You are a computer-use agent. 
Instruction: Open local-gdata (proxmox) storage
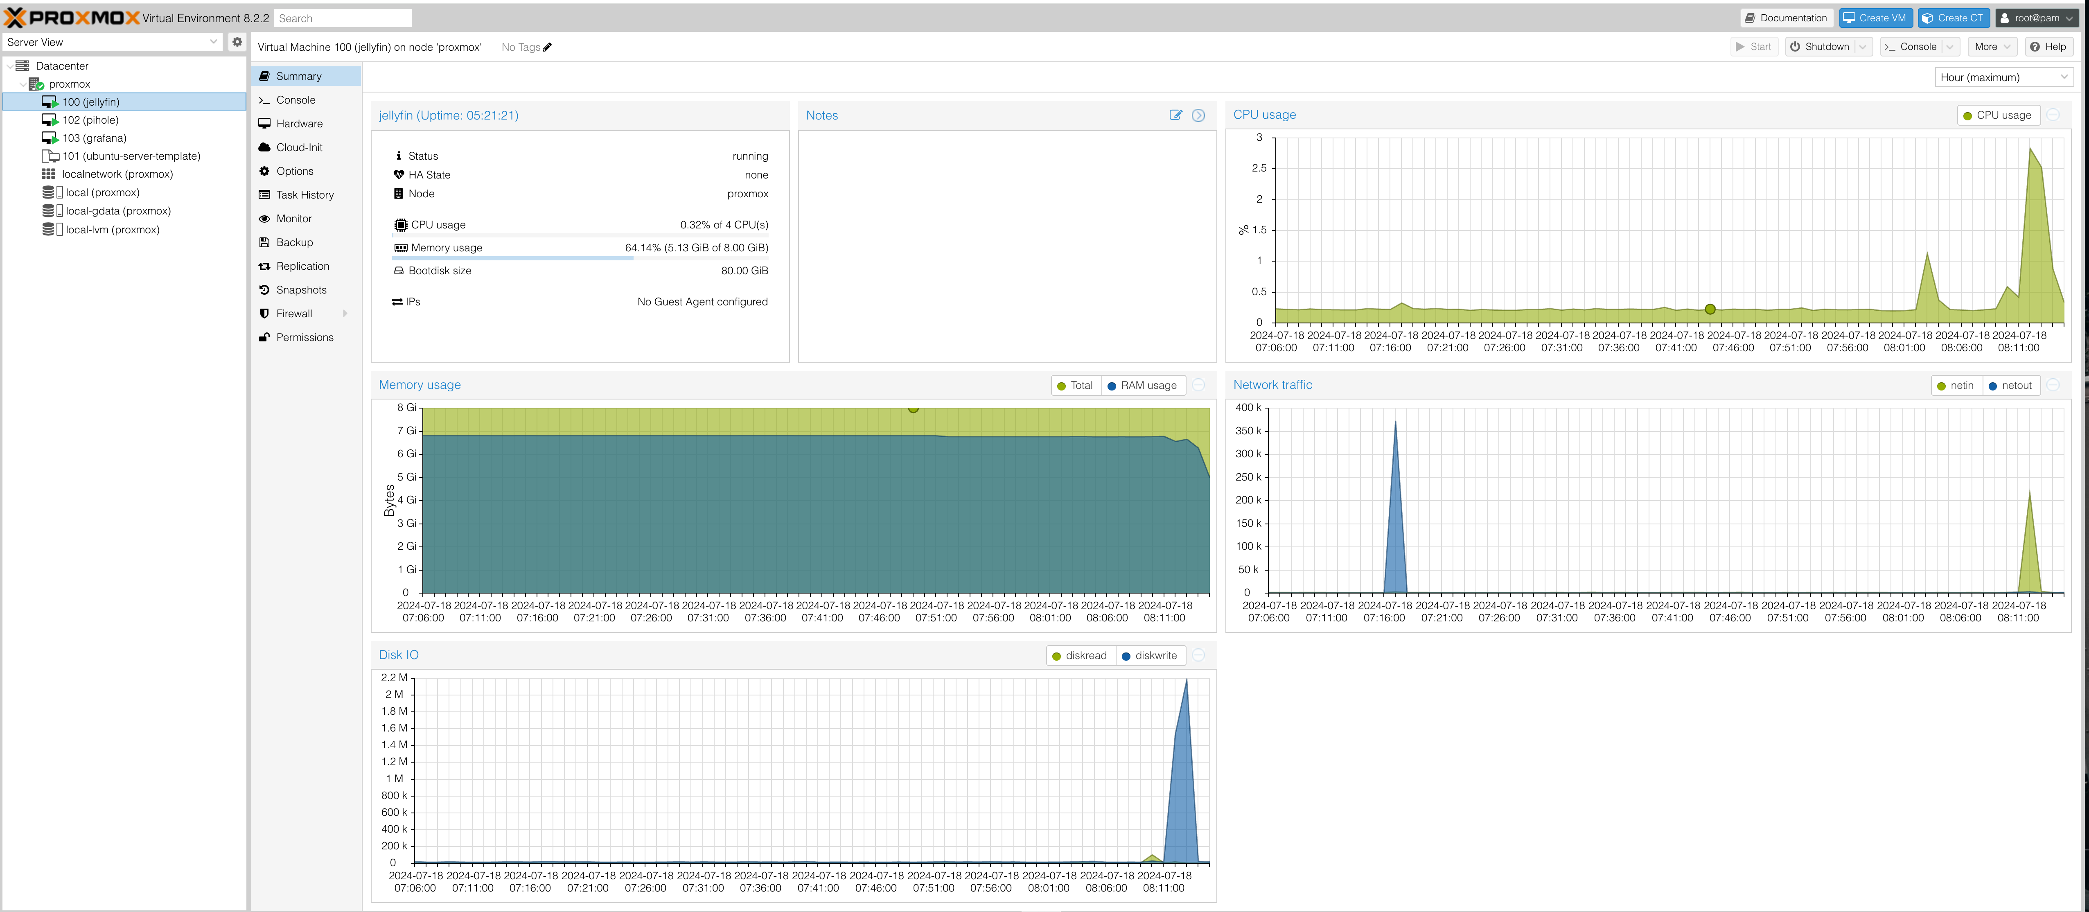[125, 211]
